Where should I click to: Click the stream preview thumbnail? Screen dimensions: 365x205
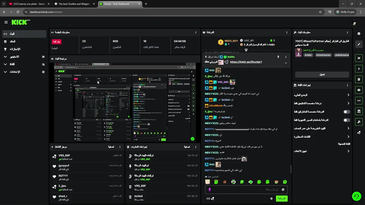(x=125, y=102)
